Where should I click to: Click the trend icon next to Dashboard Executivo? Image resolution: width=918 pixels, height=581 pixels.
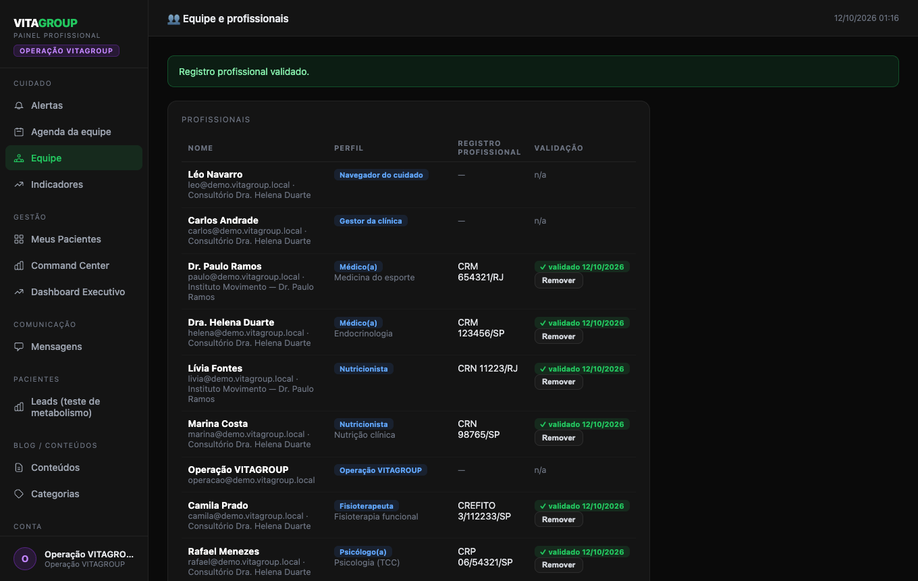click(19, 292)
